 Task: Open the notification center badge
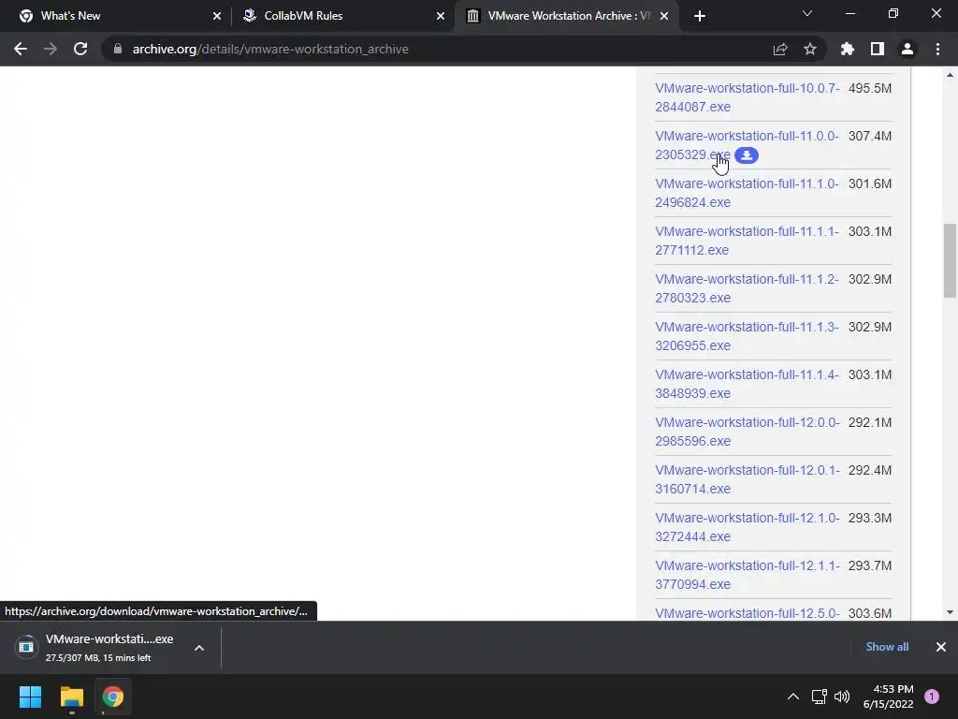(932, 697)
